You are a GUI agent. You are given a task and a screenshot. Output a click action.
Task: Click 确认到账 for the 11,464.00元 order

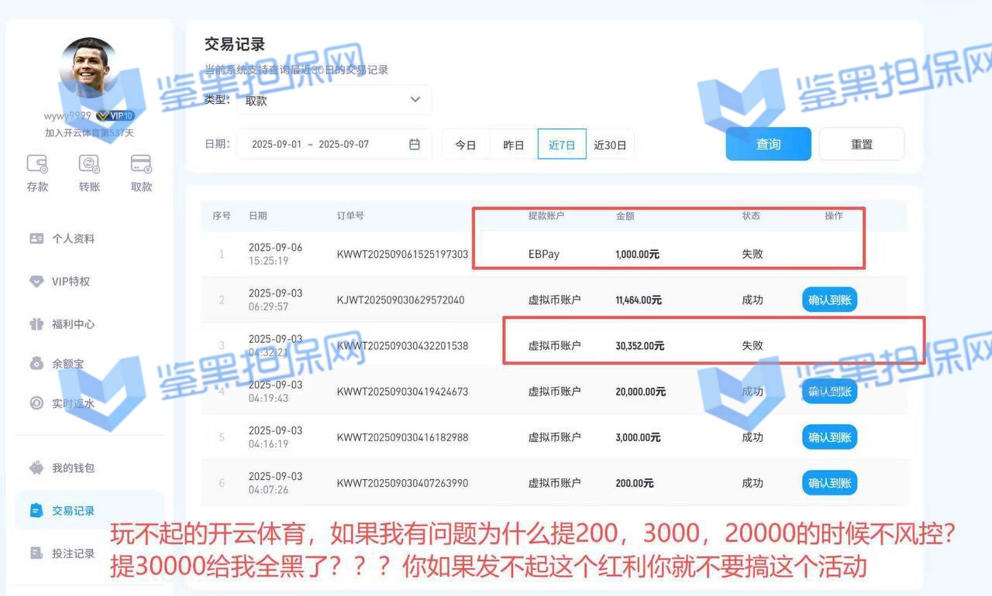tap(829, 300)
